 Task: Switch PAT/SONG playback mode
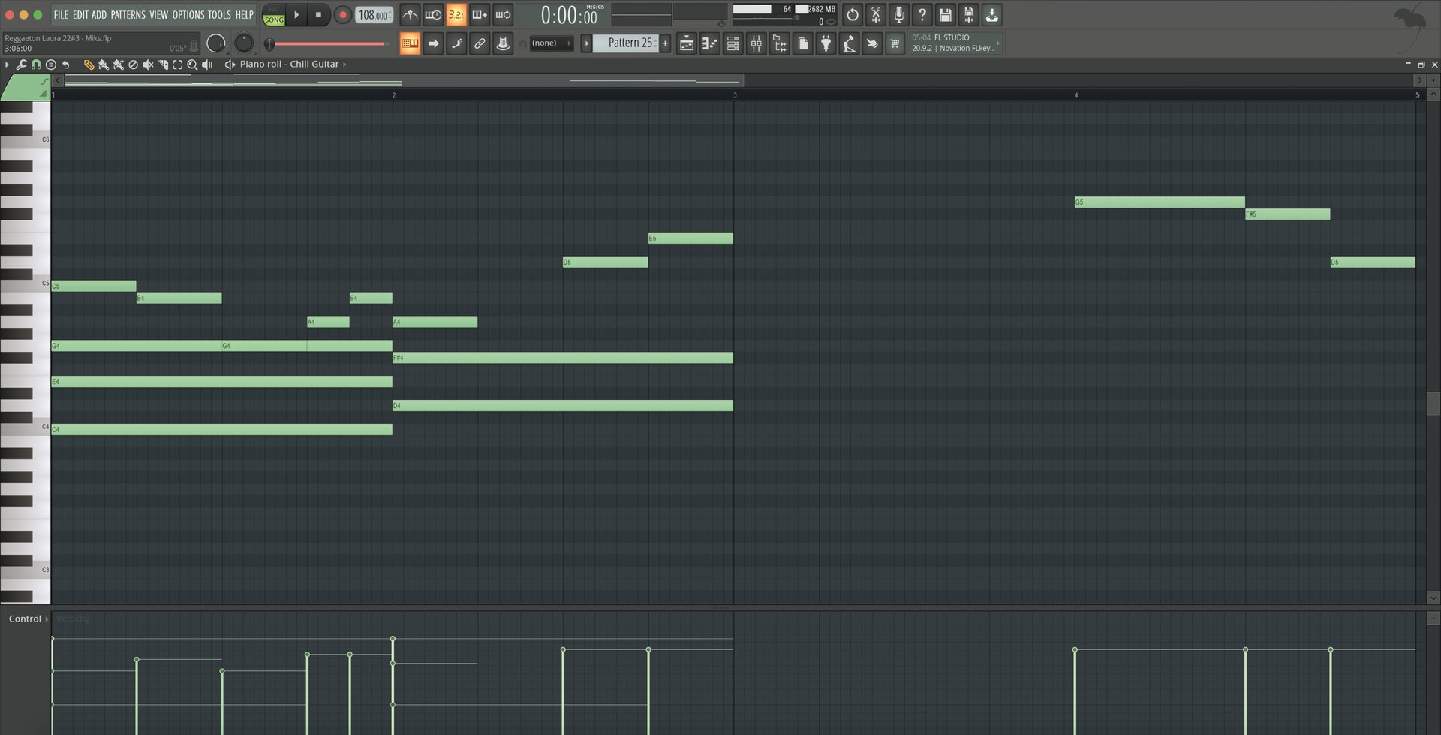pyautogui.click(x=274, y=15)
